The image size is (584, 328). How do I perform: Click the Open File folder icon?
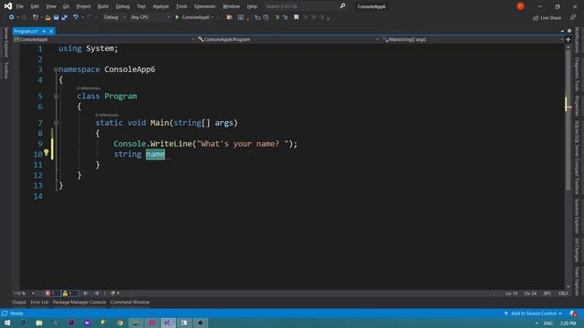[x=47, y=17]
